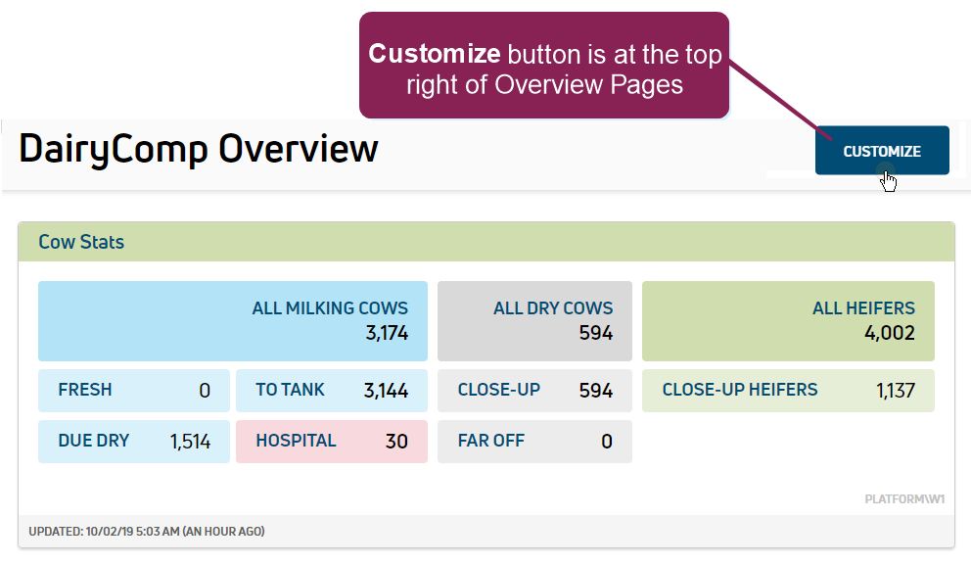Click the Due Dry stat tile

coord(133,441)
